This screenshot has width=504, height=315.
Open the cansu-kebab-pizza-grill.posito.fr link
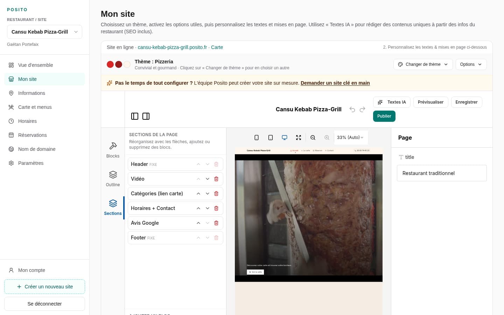click(x=172, y=47)
